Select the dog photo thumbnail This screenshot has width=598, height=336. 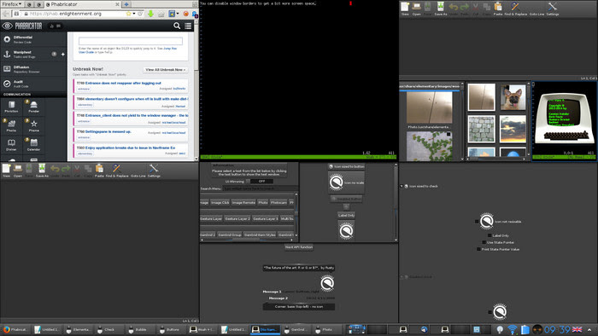(513, 97)
